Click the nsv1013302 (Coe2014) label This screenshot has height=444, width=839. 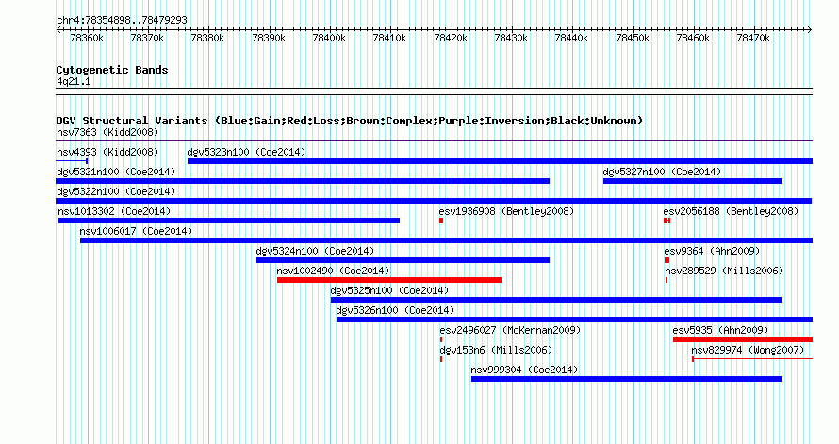(114, 211)
